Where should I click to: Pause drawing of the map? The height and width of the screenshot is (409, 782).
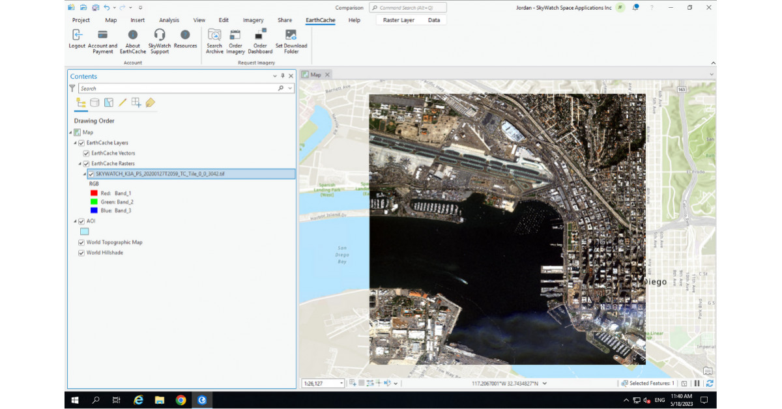(x=697, y=383)
